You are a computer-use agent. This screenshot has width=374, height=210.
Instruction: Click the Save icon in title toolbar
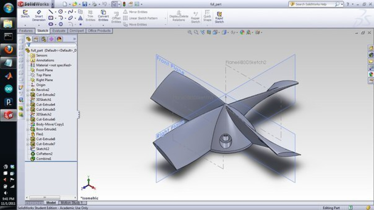click(x=85, y=4)
